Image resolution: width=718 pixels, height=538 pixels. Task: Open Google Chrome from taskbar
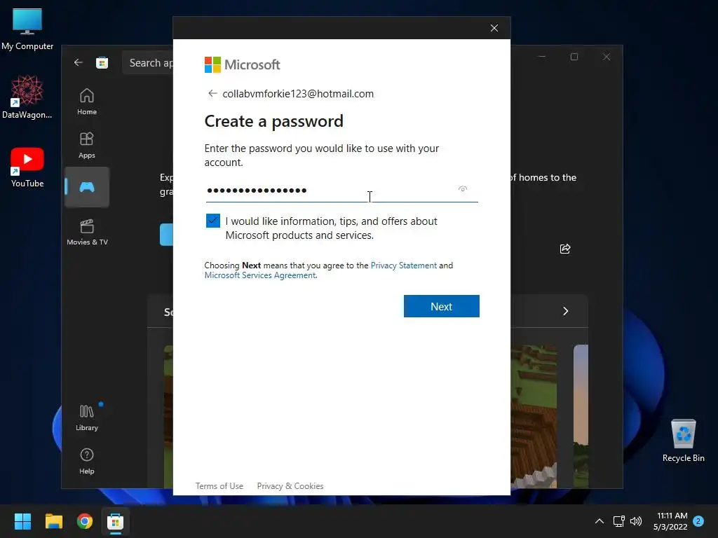coord(84,521)
